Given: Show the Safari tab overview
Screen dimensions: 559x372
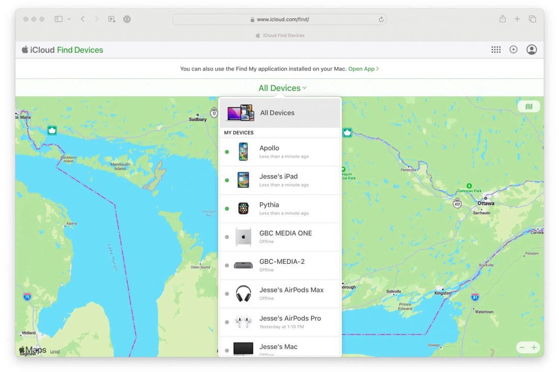Looking at the screenshot, I should [532, 19].
